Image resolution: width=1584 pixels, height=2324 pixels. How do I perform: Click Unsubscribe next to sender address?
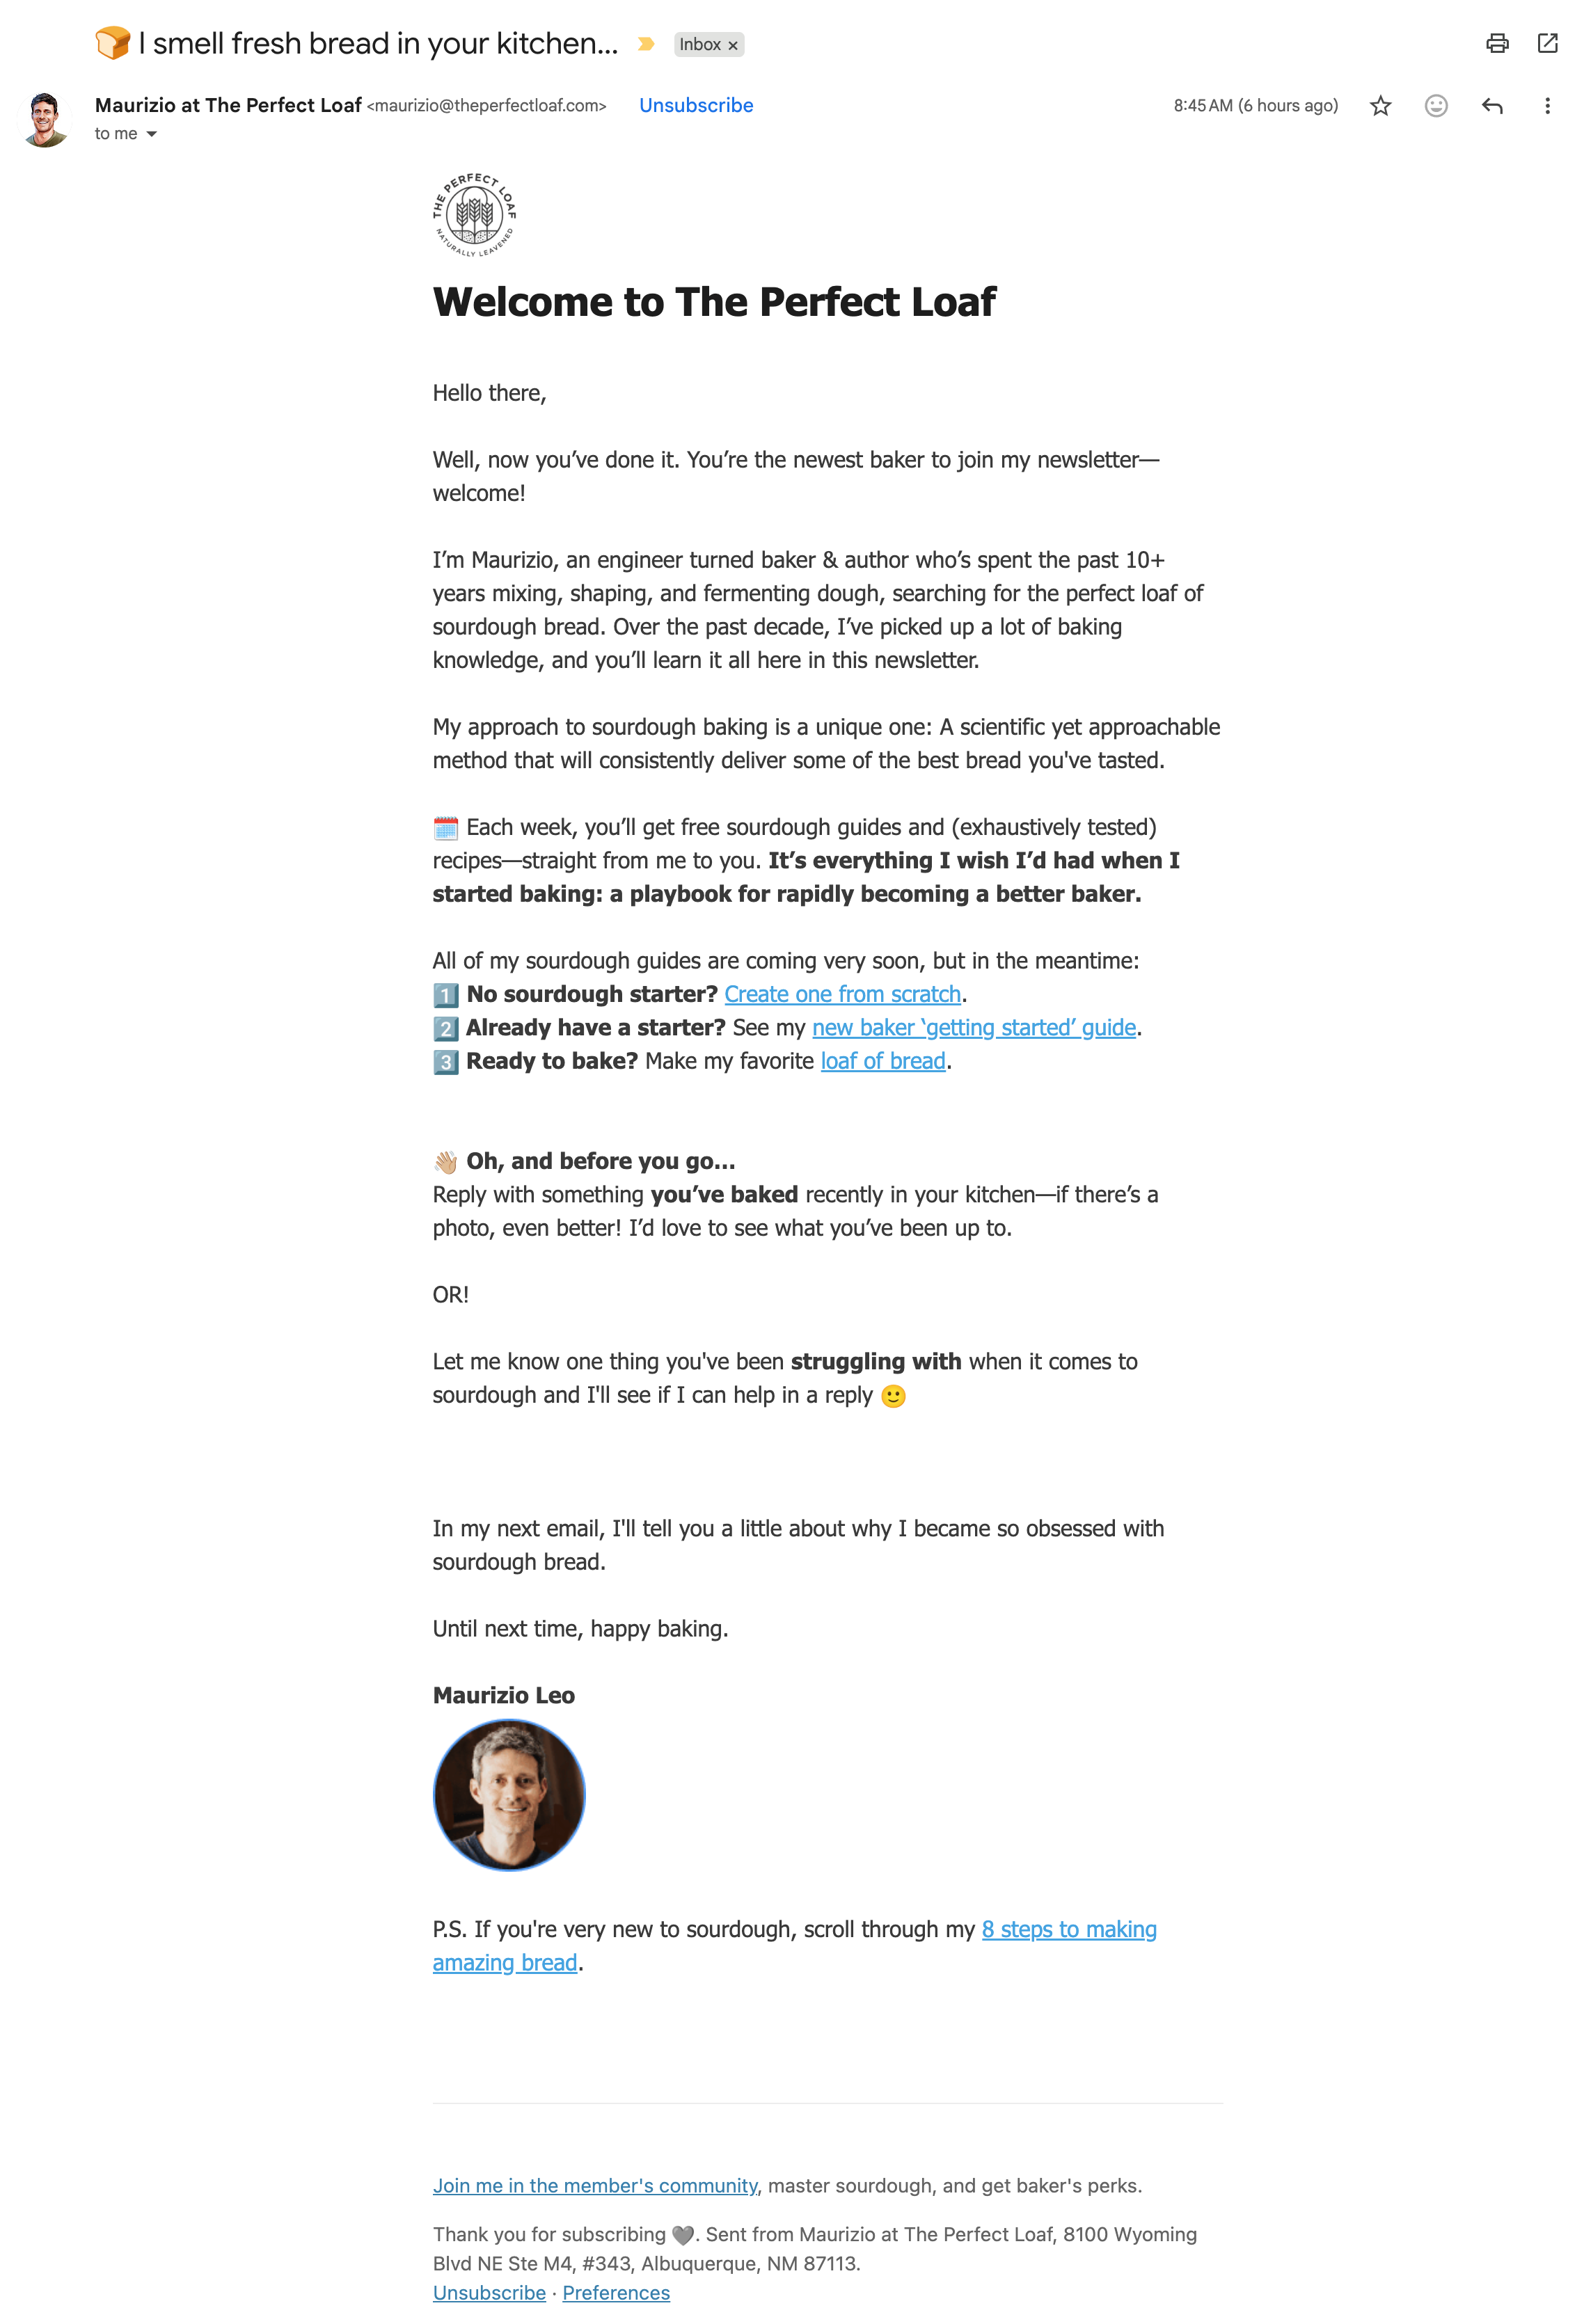tap(696, 106)
